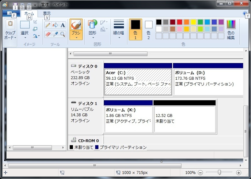Select the Pencil tool

click(x=48, y=25)
